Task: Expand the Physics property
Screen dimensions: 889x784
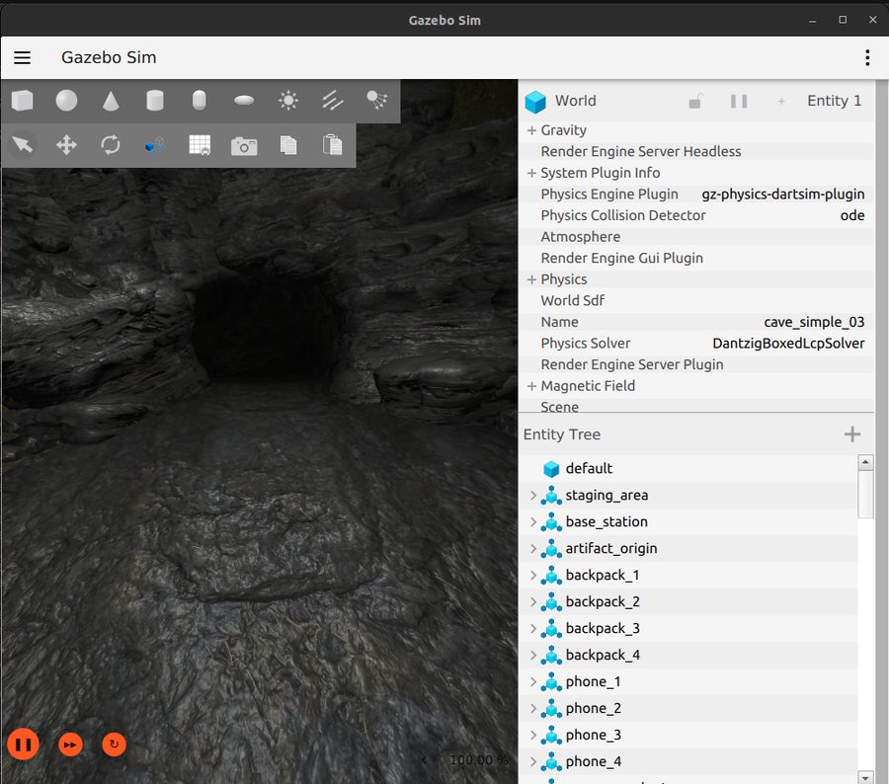Action: pos(531,279)
